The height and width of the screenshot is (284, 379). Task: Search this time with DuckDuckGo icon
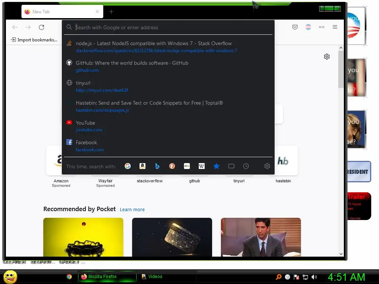pyautogui.click(x=172, y=166)
